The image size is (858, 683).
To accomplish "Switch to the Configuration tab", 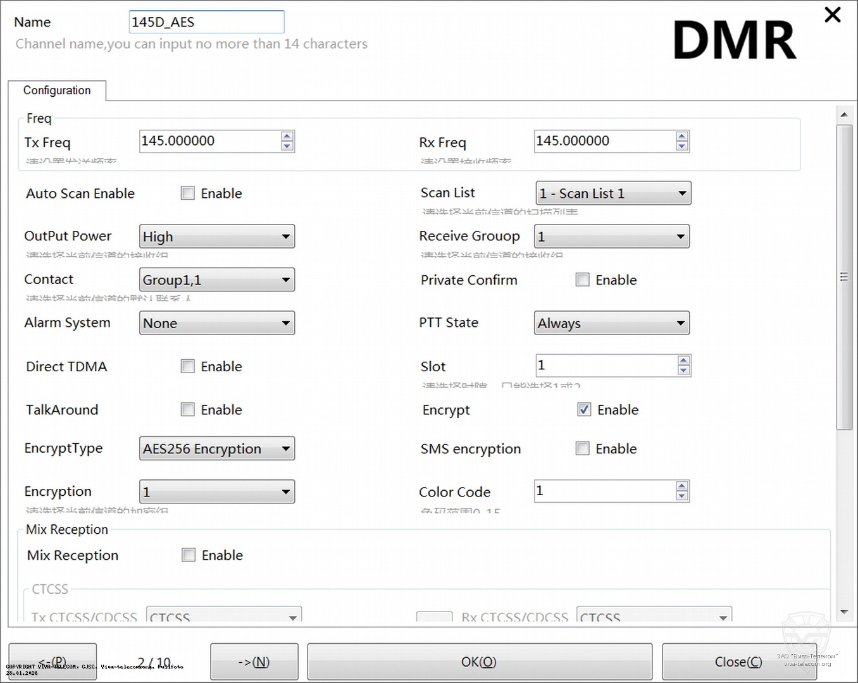I will pyautogui.click(x=56, y=90).
